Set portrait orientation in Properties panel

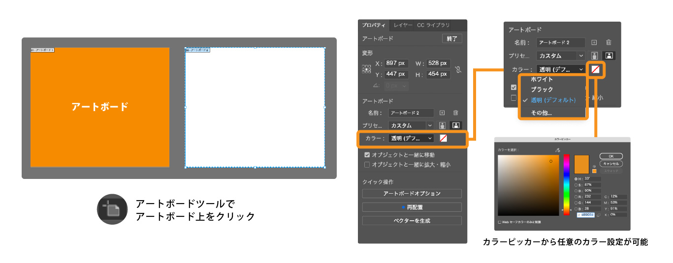(x=442, y=126)
